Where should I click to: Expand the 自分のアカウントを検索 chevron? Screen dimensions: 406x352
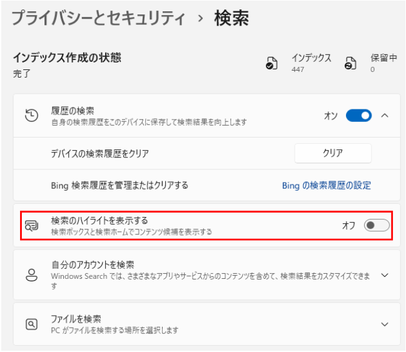pyautogui.click(x=385, y=275)
